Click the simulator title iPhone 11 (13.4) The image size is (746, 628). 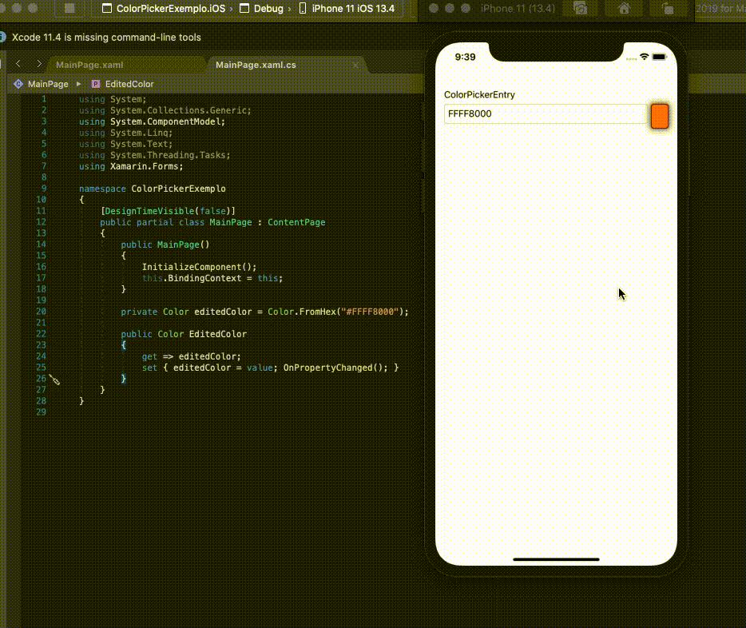point(518,8)
